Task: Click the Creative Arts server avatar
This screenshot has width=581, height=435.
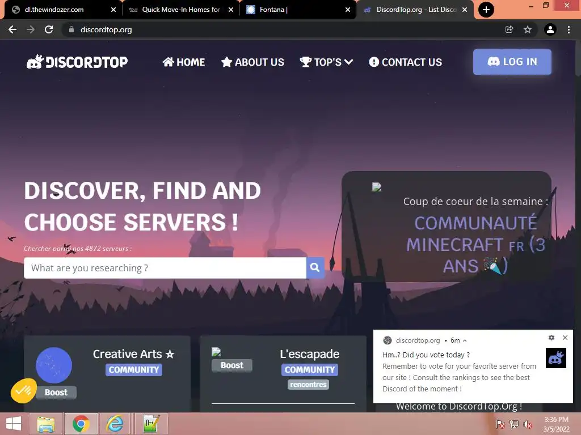Action: point(54,365)
